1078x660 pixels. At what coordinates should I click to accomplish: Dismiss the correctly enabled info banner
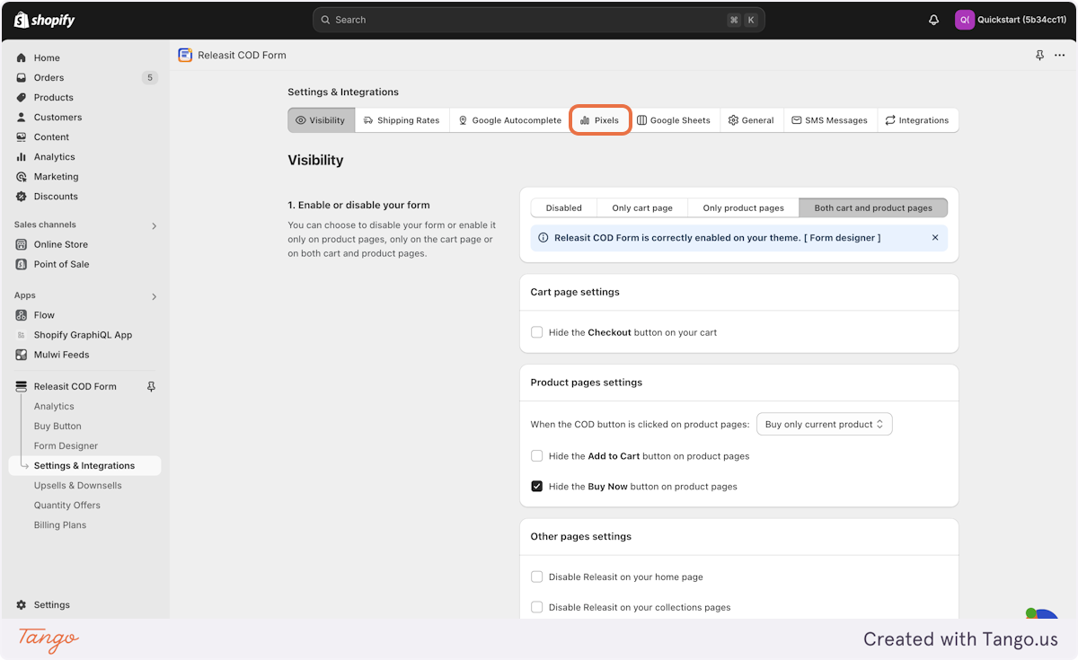[x=935, y=238]
